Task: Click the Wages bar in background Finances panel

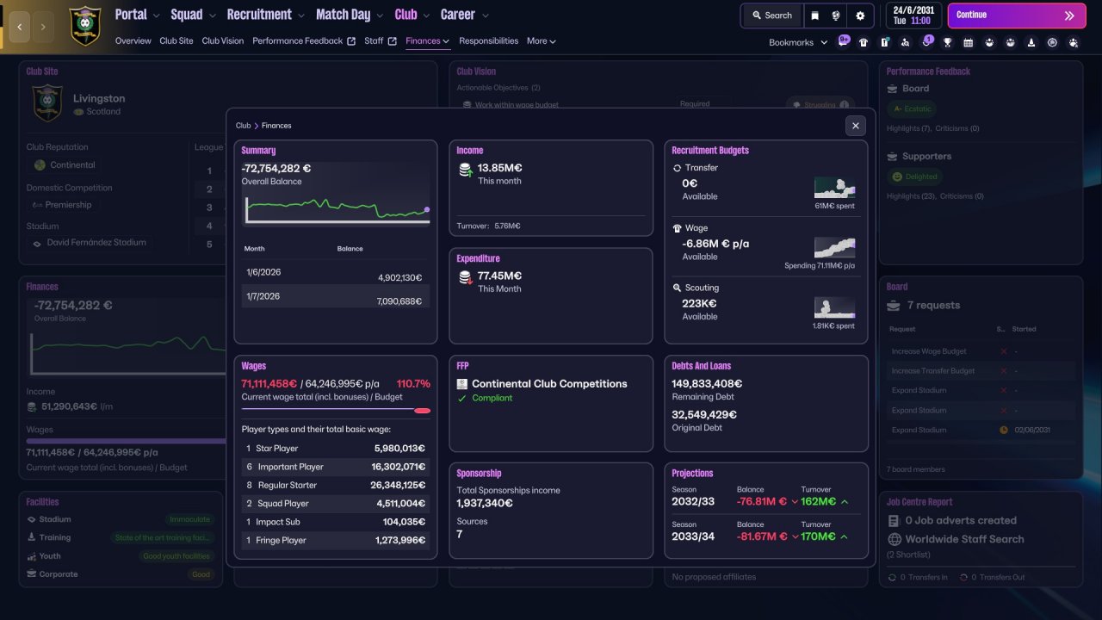Action: pyautogui.click(x=126, y=441)
